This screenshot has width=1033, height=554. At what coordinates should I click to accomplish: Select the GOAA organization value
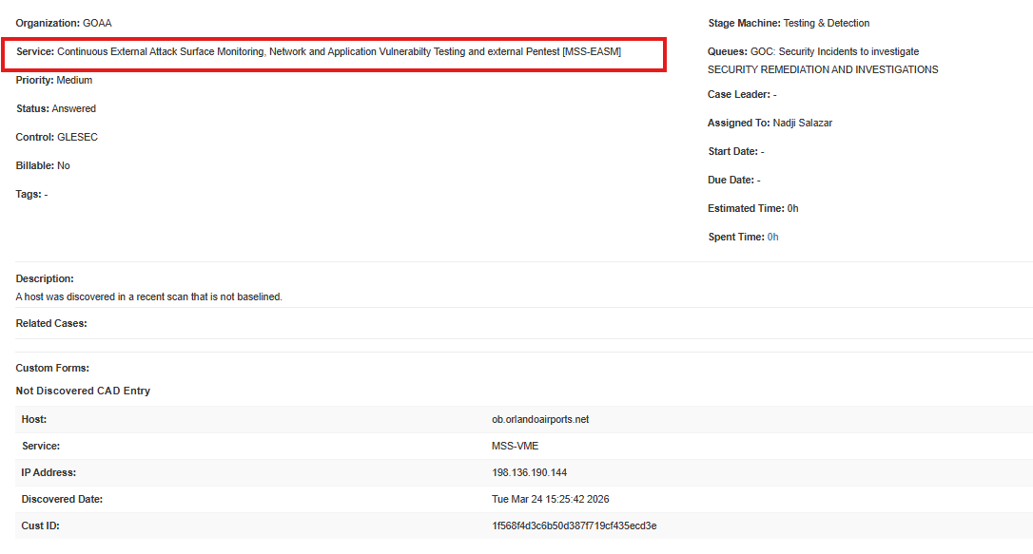pos(97,23)
